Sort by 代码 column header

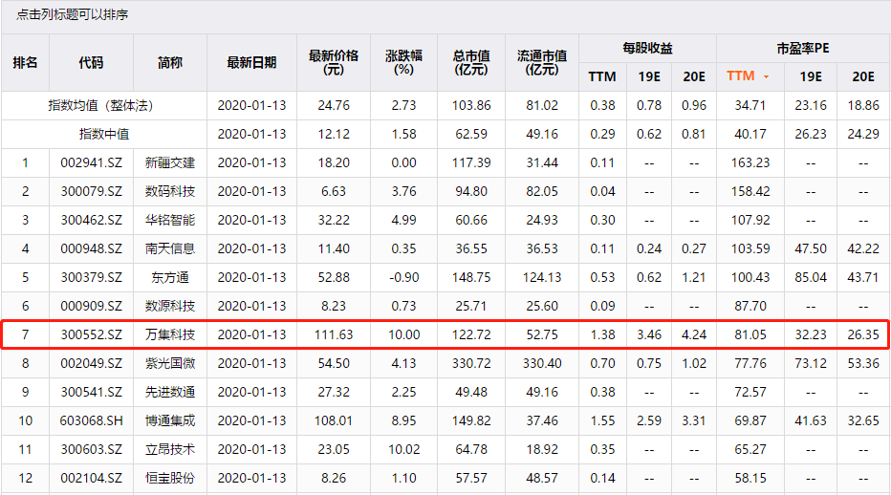tap(91, 62)
